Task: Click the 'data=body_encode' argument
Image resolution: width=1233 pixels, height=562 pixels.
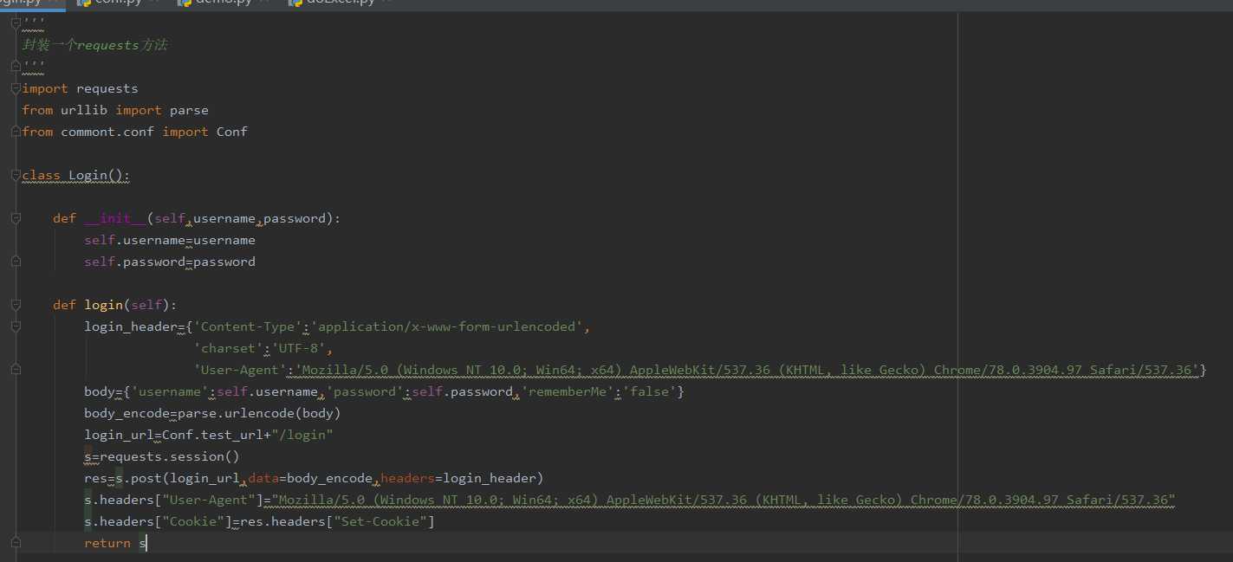Action: (310, 478)
